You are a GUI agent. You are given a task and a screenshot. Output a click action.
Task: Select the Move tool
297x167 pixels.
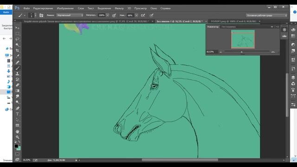pos(17,28)
